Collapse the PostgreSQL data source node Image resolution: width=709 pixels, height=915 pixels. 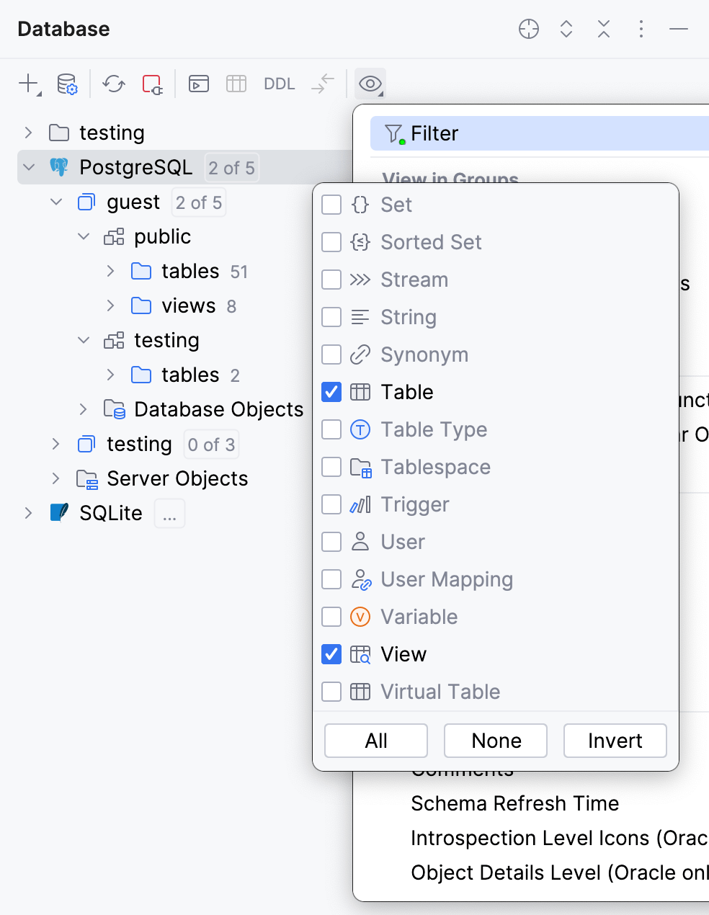click(27, 167)
